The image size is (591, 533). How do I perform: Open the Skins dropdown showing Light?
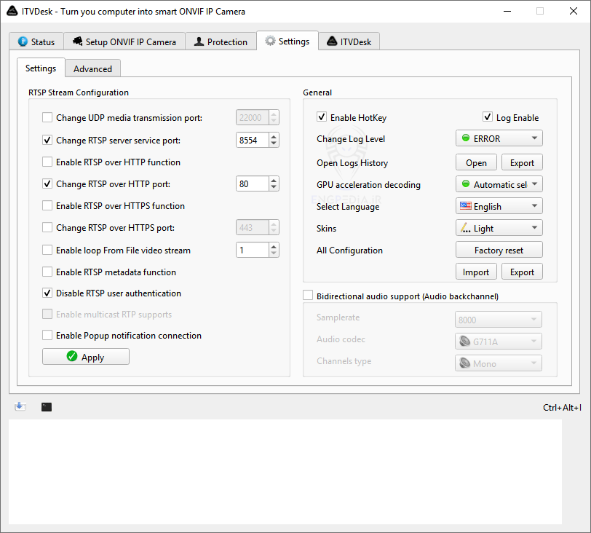499,228
